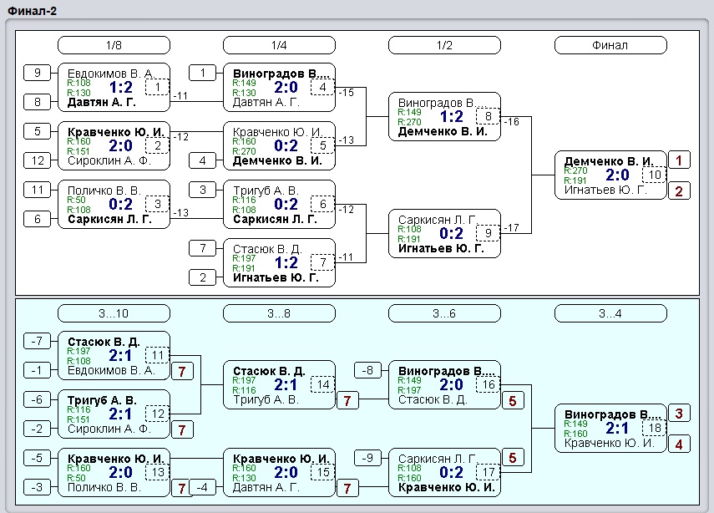Click loser slot -2 beside Сироклин
Screen dimensions: 714x513
click(x=37, y=429)
